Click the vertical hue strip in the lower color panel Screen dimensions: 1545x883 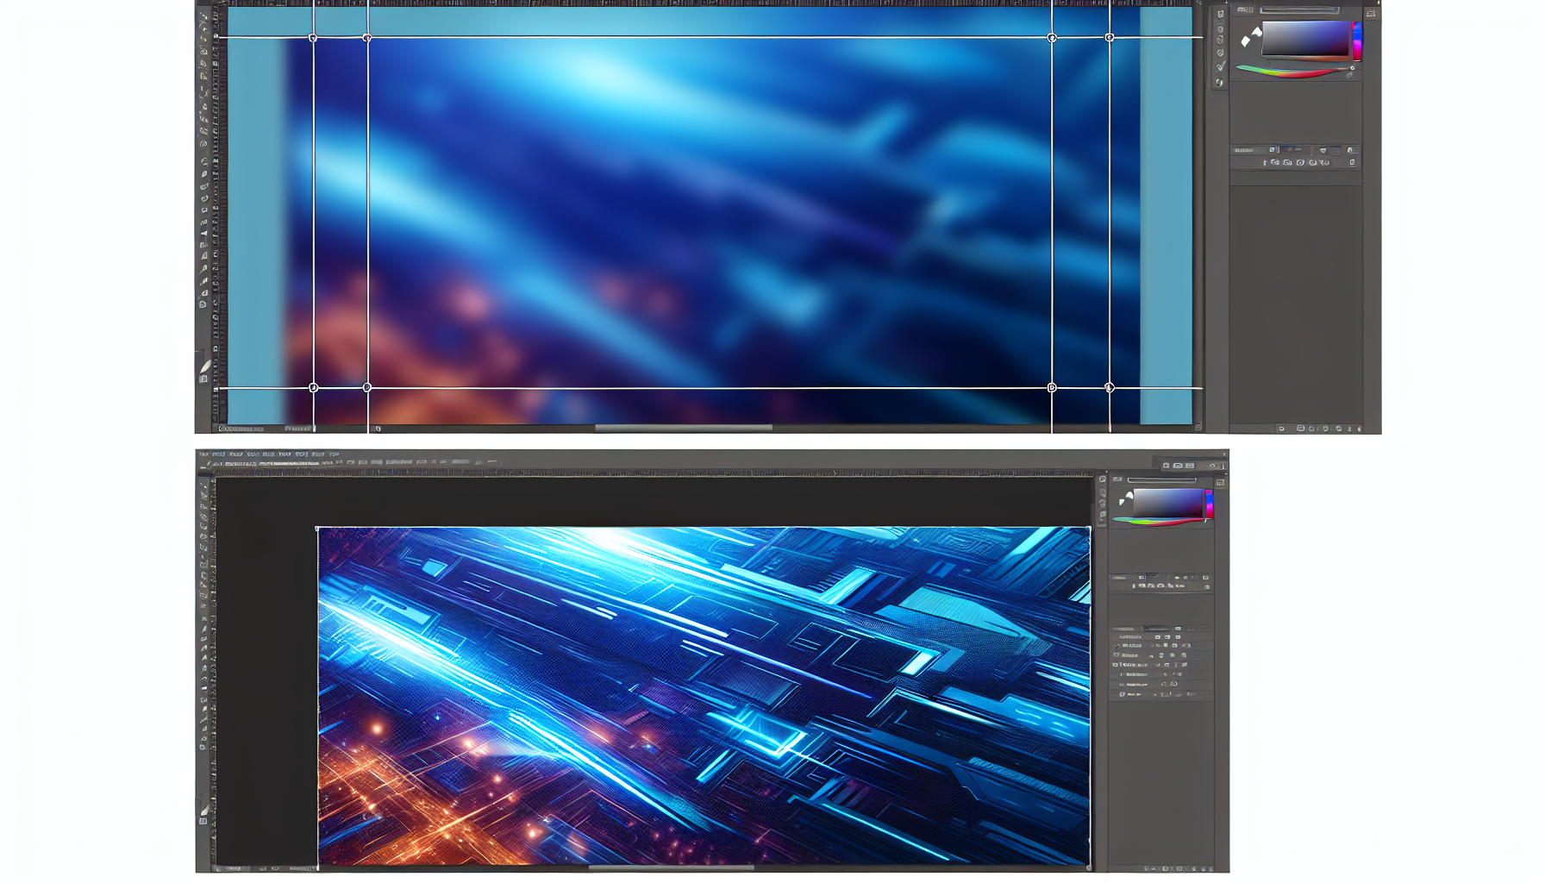pos(1209,504)
